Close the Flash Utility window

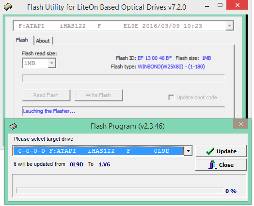pos(238,5)
